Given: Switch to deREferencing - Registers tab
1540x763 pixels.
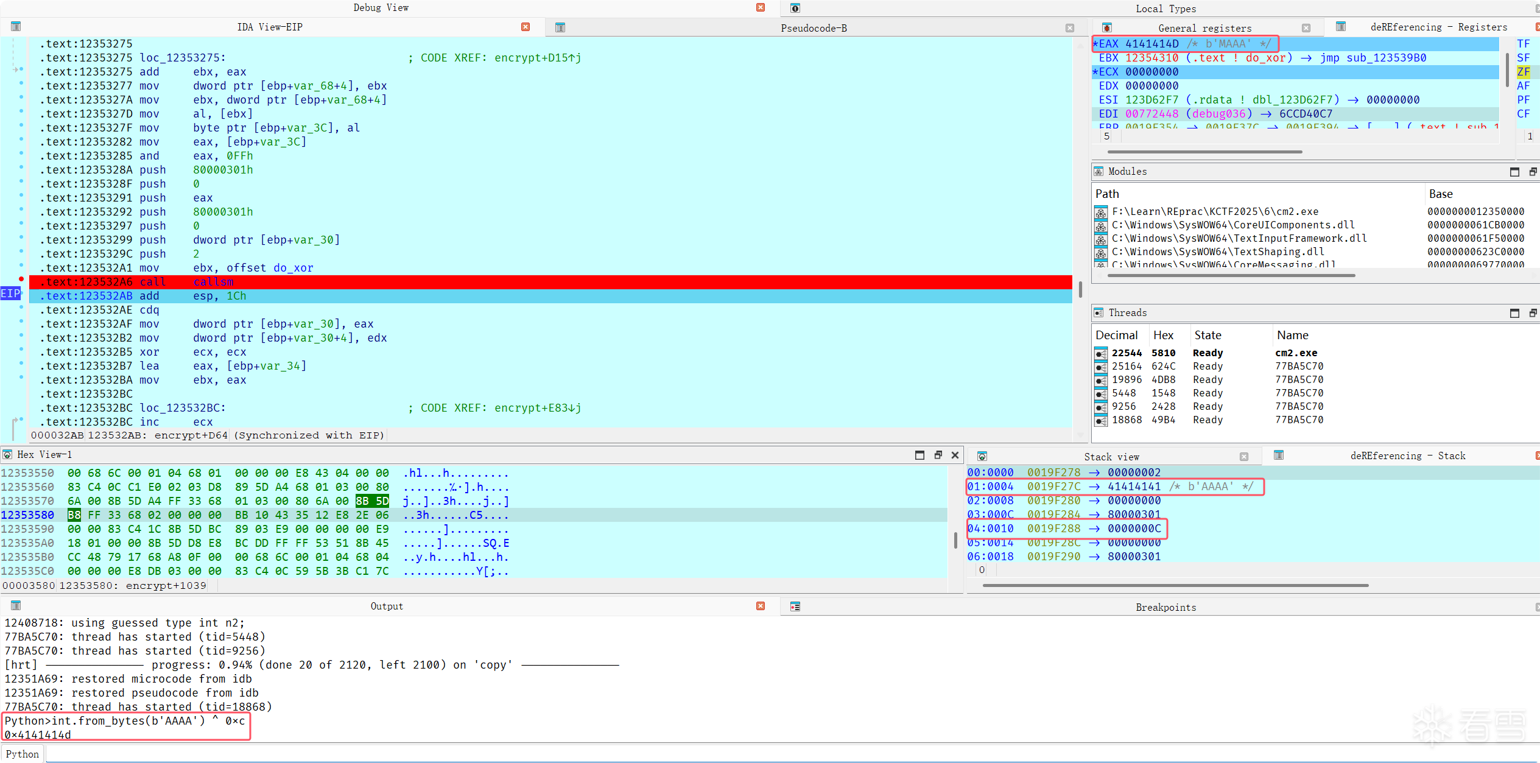Looking at the screenshot, I should [1438, 27].
